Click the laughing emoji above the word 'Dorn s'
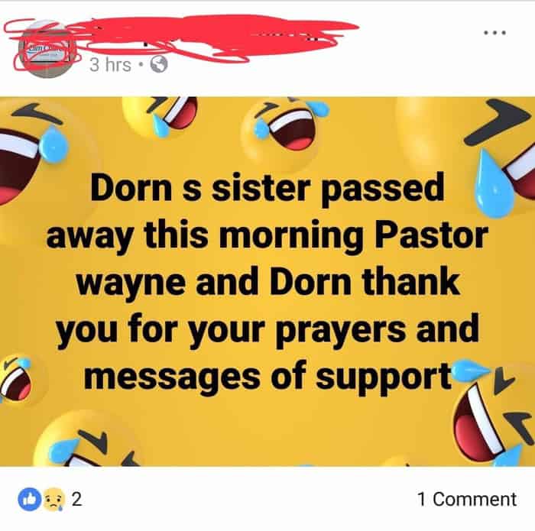 pyautogui.click(x=160, y=118)
